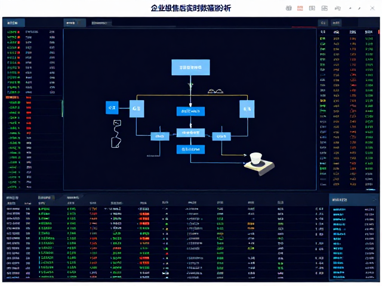This screenshot has height=286, width=382.
Task: Select the small node right of the middle center node
Action: [221, 136]
